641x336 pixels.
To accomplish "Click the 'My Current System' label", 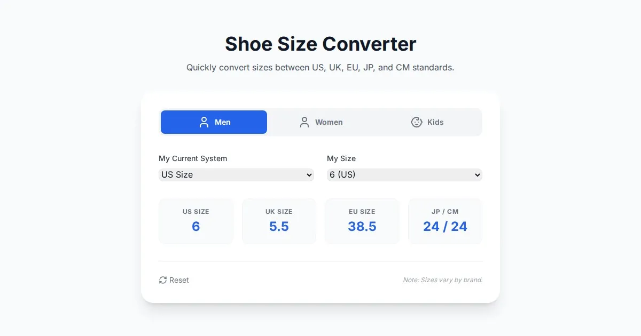I will coord(193,158).
